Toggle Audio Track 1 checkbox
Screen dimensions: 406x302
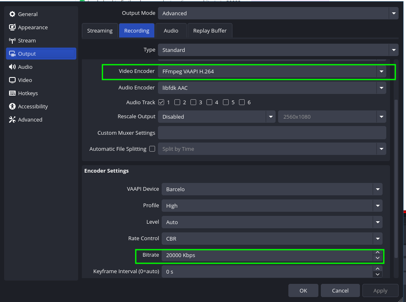(x=161, y=102)
